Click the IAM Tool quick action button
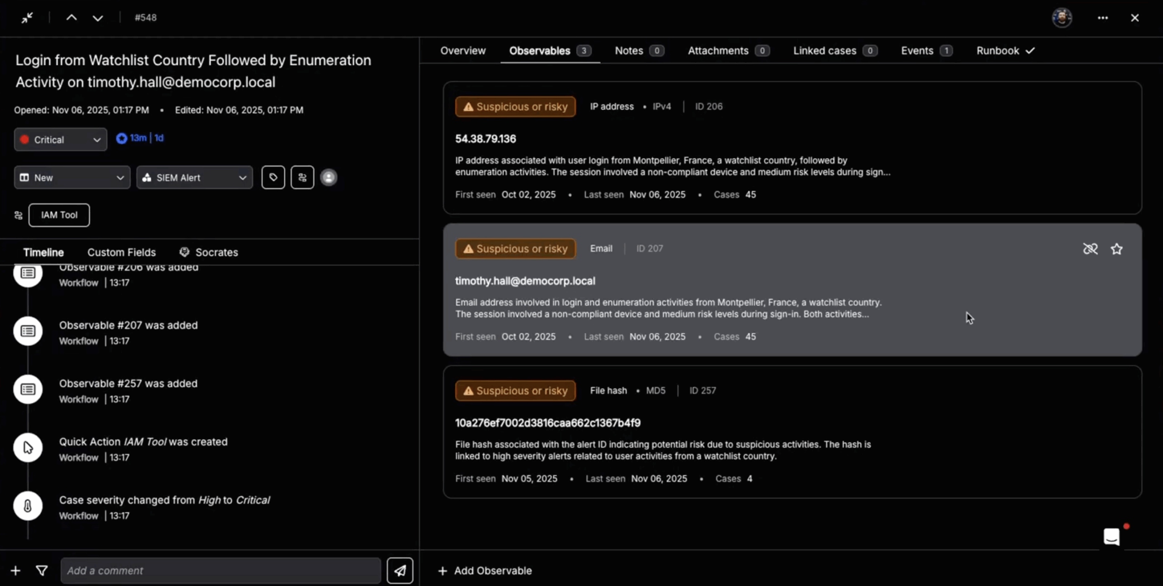The image size is (1163, 586). click(x=59, y=215)
